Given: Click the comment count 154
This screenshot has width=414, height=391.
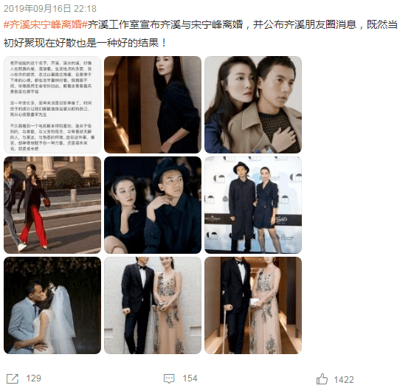Looking at the screenshot, I should [190, 378].
